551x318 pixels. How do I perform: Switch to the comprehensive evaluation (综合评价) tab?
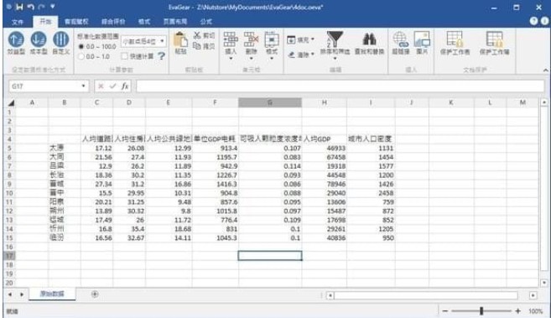click(113, 22)
